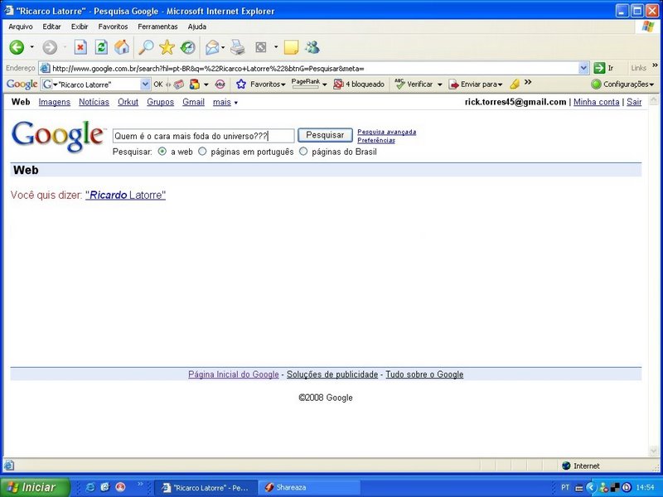Open the Configurações dropdown
Image resolution: width=663 pixels, height=497 pixels.
(651, 85)
